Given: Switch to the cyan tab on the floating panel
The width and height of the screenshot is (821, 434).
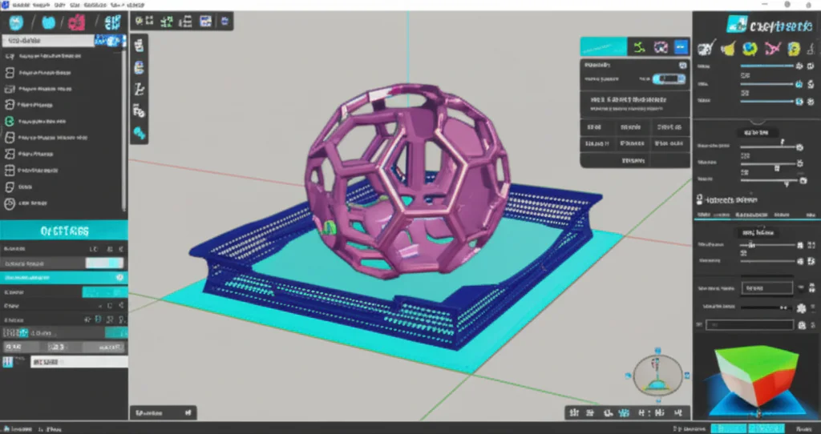Looking at the screenshot, I should coord(603,46).
